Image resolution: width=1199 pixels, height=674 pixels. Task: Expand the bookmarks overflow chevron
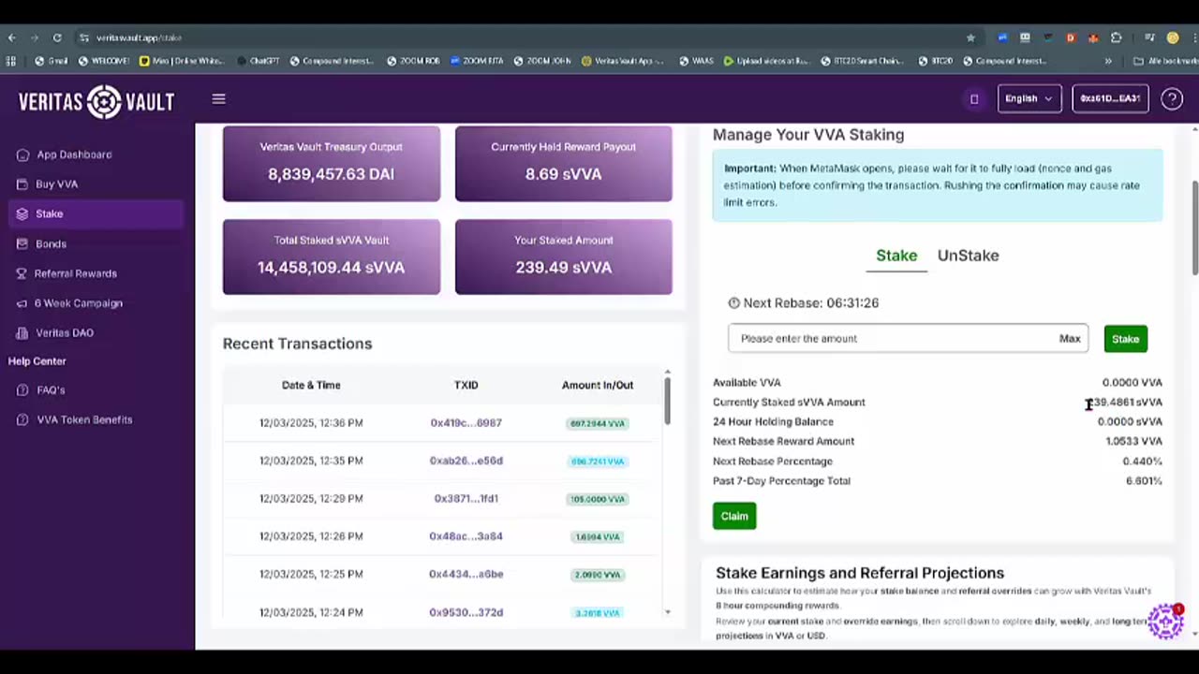[1108, 61]
